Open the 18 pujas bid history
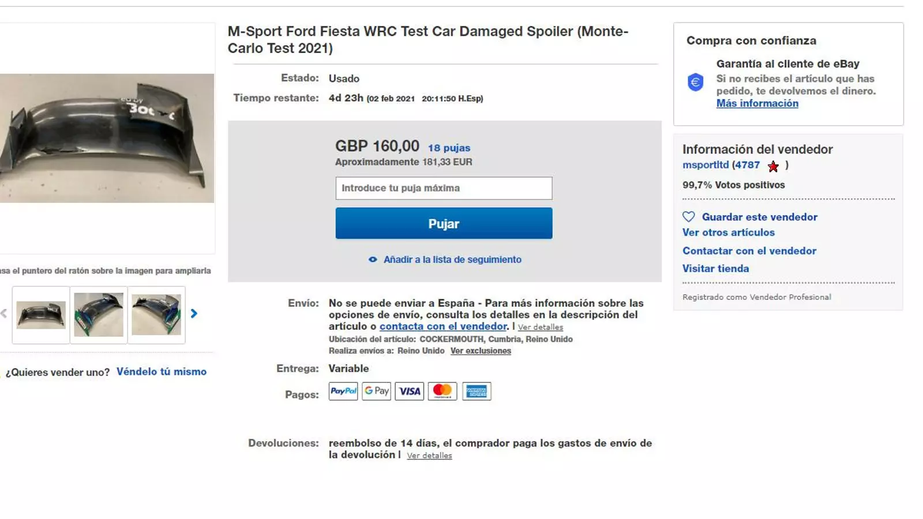 [449, 148]
